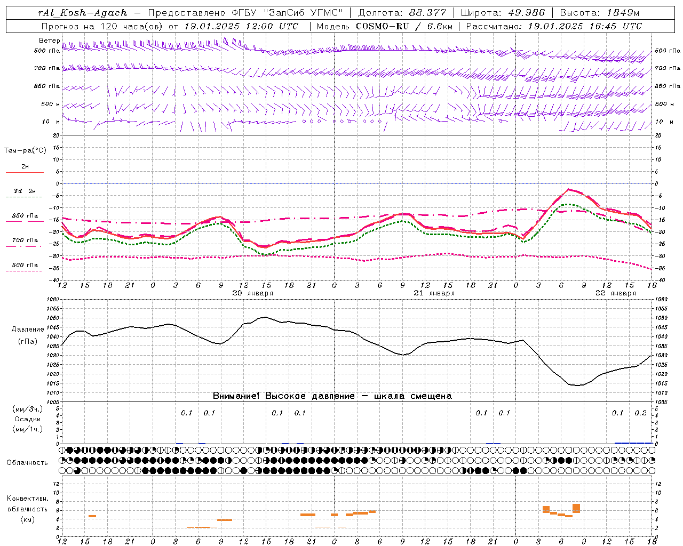Click the 0.2 precipitation value

tap(640, 413)
